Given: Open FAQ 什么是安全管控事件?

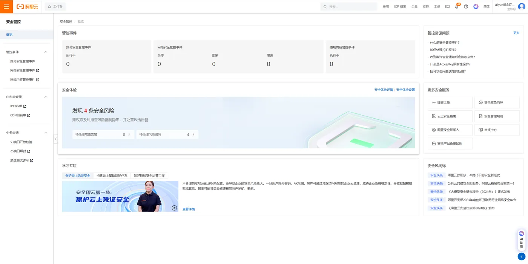Looking at the screenshot, I should click(x=445, y=43).
